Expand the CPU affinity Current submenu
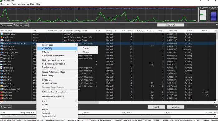 pyautogui.click(x=88, y=48)
